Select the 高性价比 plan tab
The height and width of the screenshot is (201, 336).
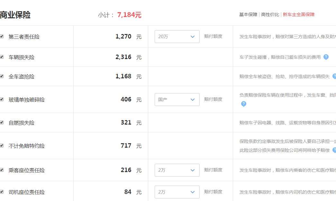pos(270,14)
